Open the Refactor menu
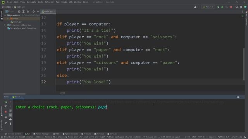 (49, 2)
